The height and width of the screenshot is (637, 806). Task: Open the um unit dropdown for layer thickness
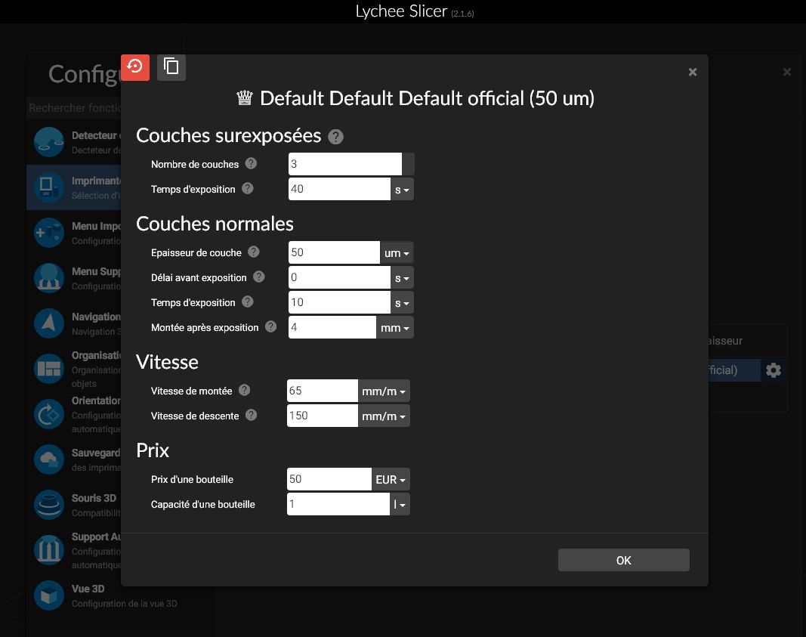[397, 253]
